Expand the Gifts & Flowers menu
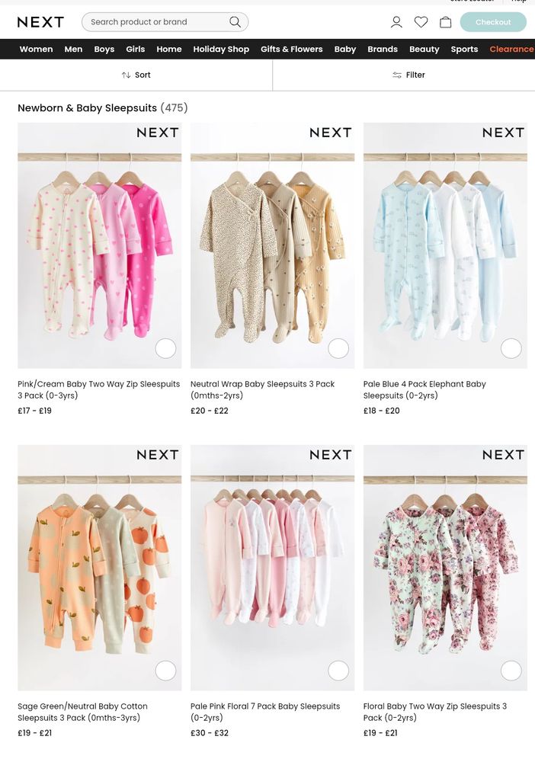Screen dimensions: 535x762 point(292,49)
